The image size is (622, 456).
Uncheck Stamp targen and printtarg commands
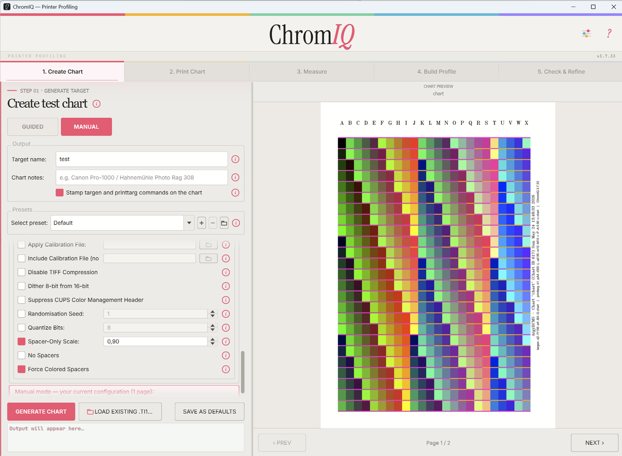[x=60, y=192]
